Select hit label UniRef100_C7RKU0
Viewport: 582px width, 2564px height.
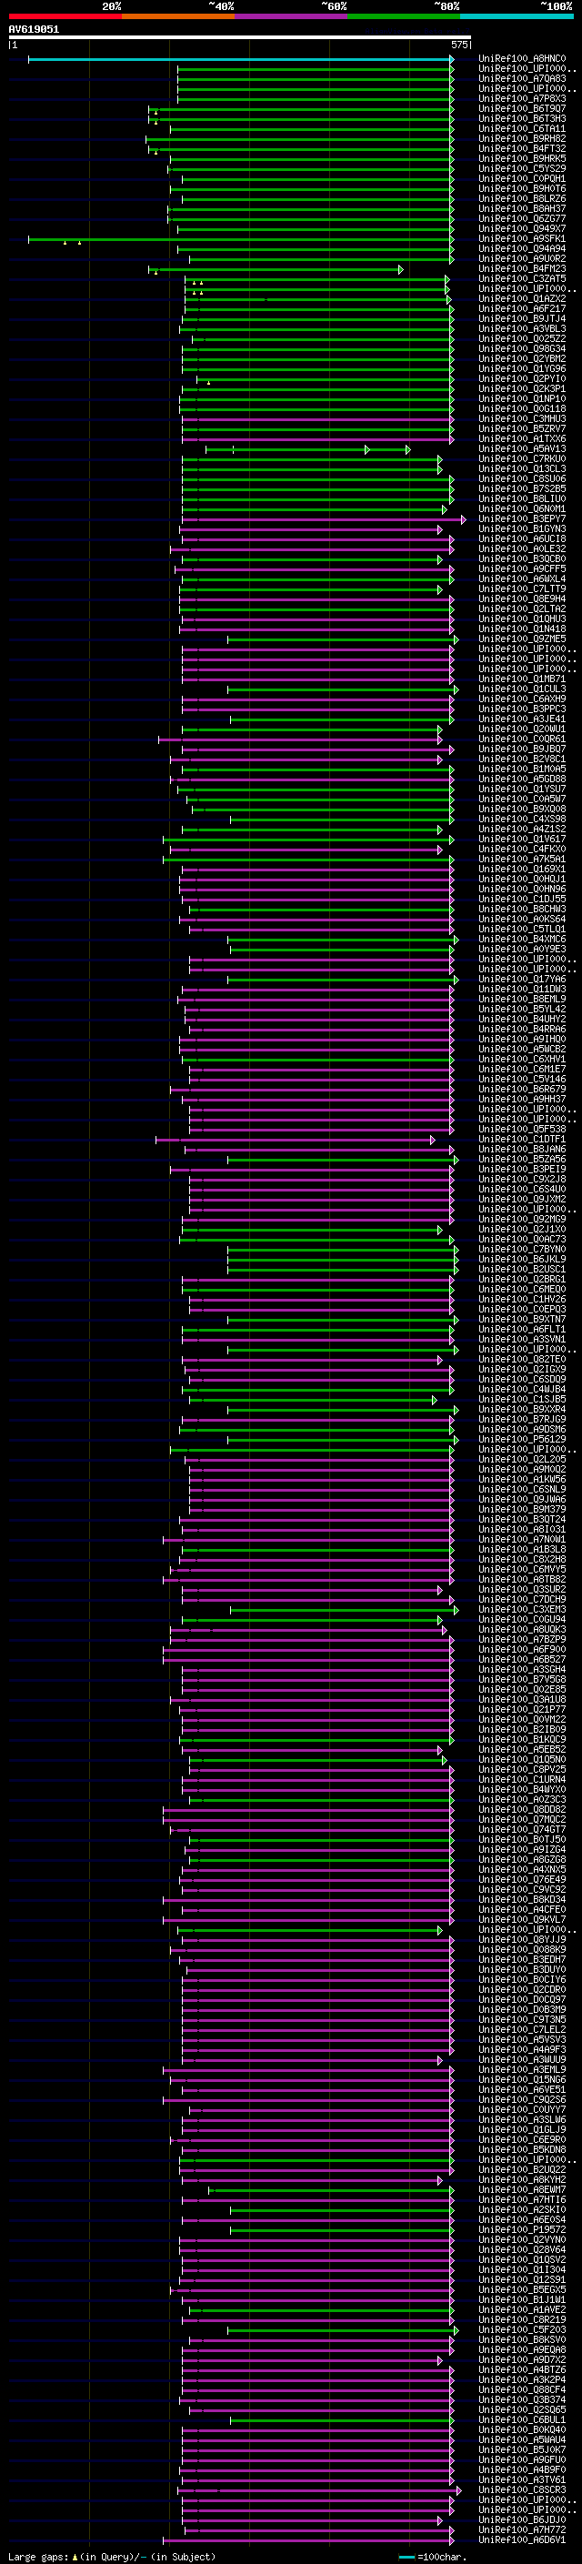[x=521, y=458]
